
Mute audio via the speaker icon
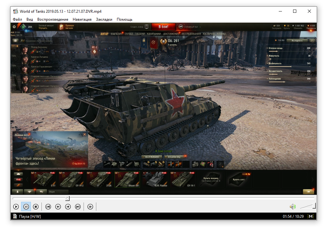click(x=292, y=206)
